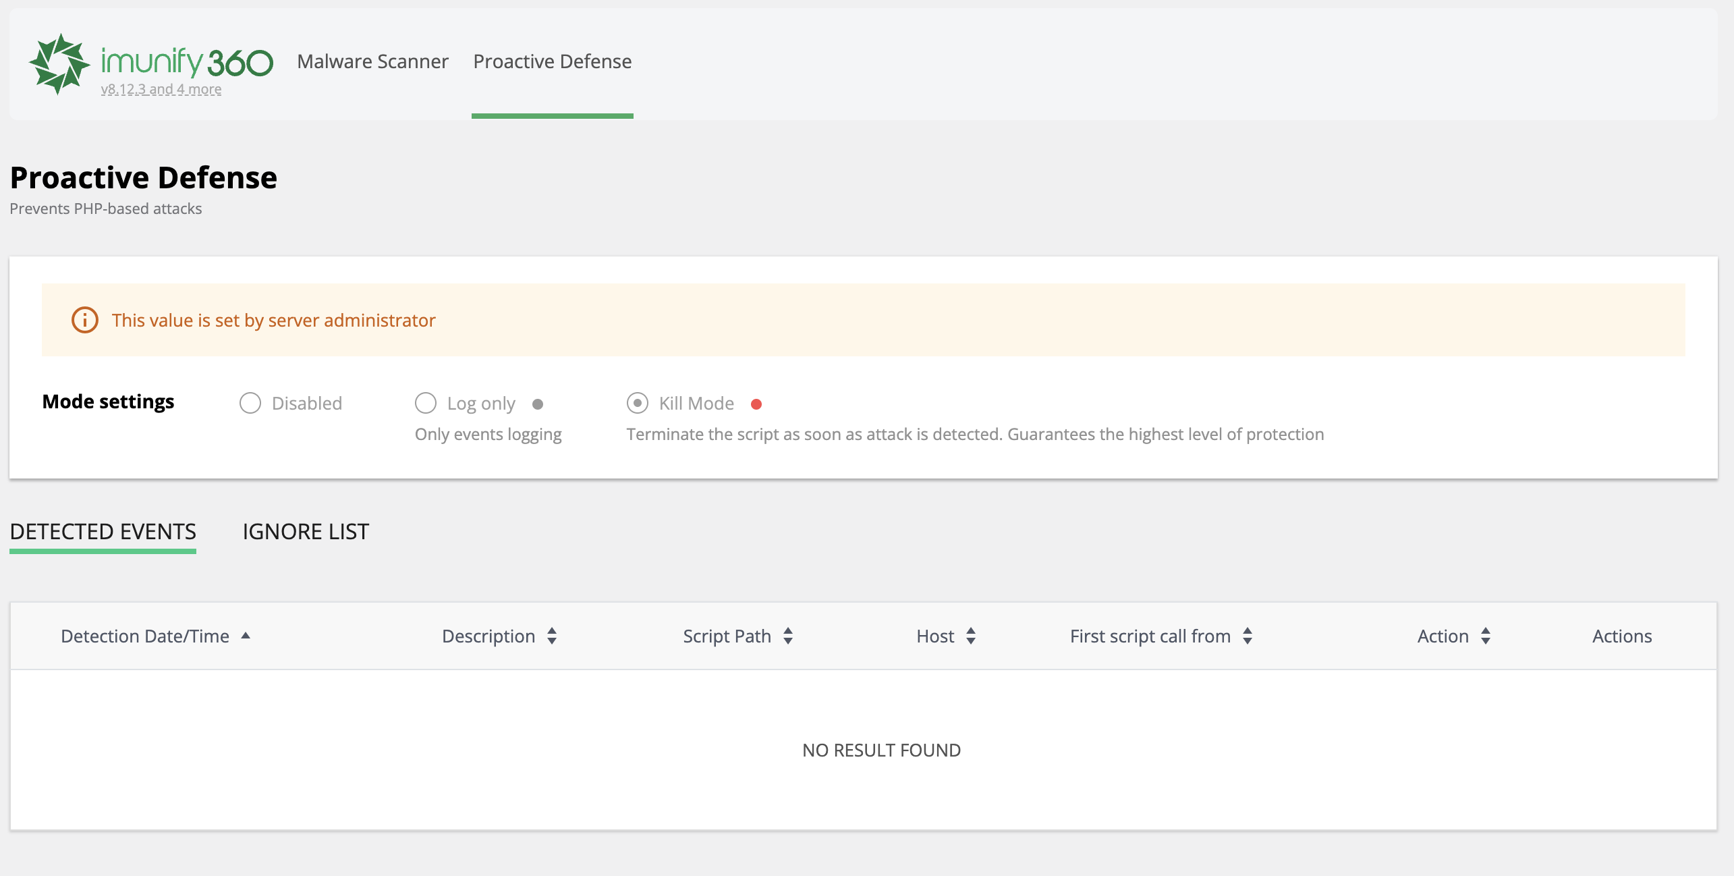Click the imunify360 brand text link
The width and height of the screenshot is (1734, 876).
(187, 61)
